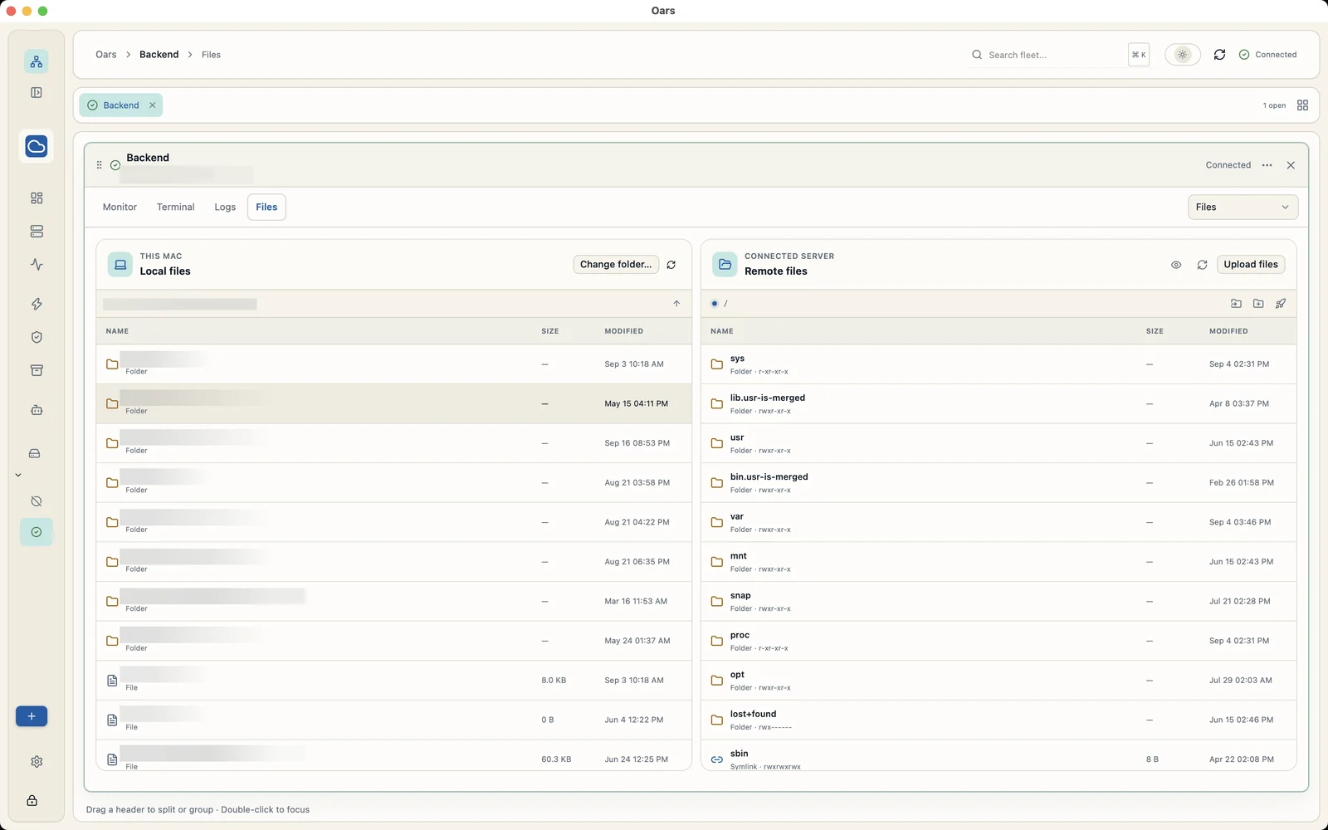The image size is (1328, 830).
Task: Sort remote files by Modified header
Action: point(1228,331)
